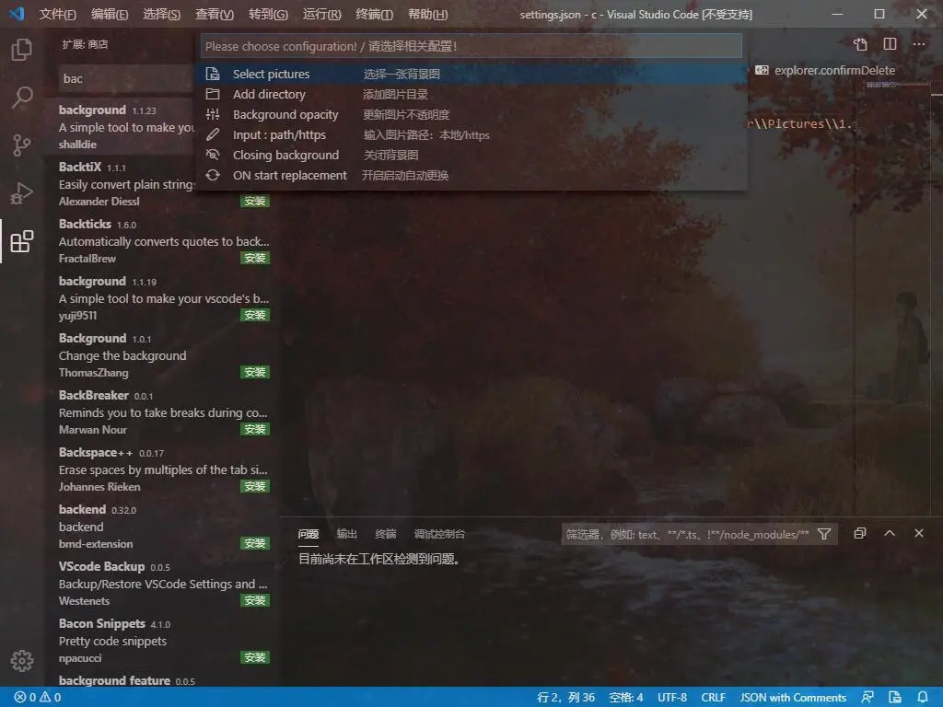Switch to the 问题 panel tab
Image resolution: width=943 pixels, height=707 pixels.
pos(309,534)
